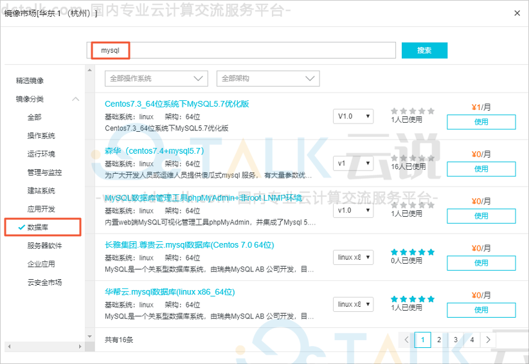Close the image marketplace dialog
The image size is (529, 364).
coord(517,13)
